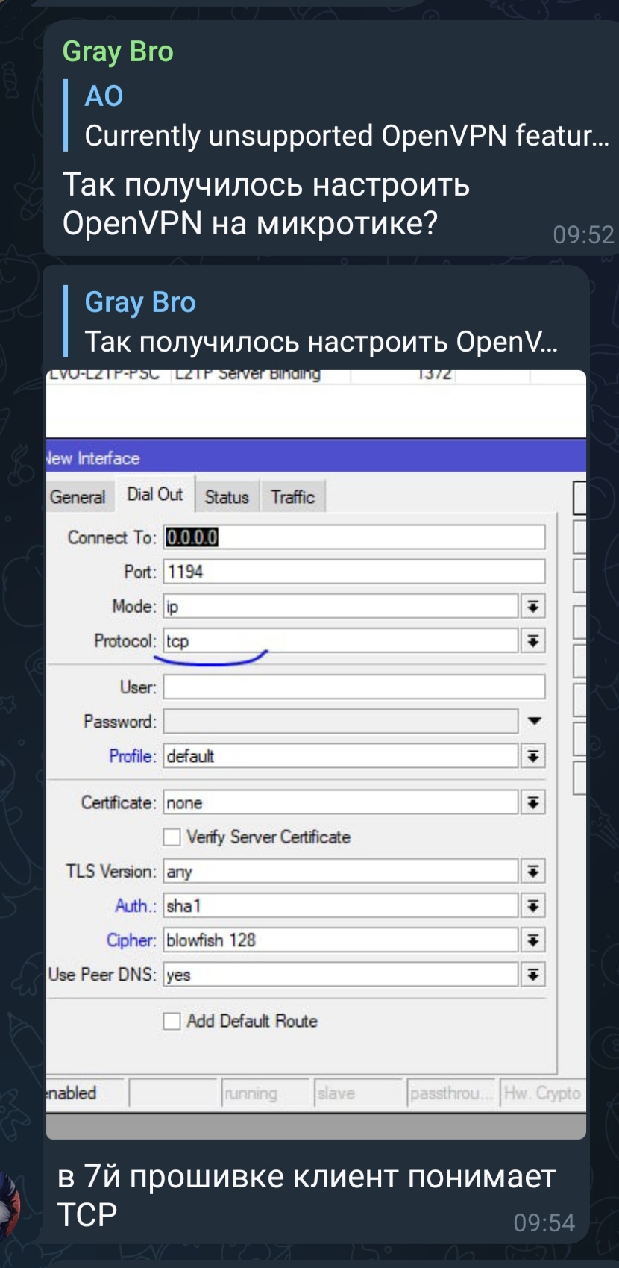The height and width of the screenshot is (1268, 619).
Task: Open the Mode dropdown arrow
Action: [x=532, y=607]
